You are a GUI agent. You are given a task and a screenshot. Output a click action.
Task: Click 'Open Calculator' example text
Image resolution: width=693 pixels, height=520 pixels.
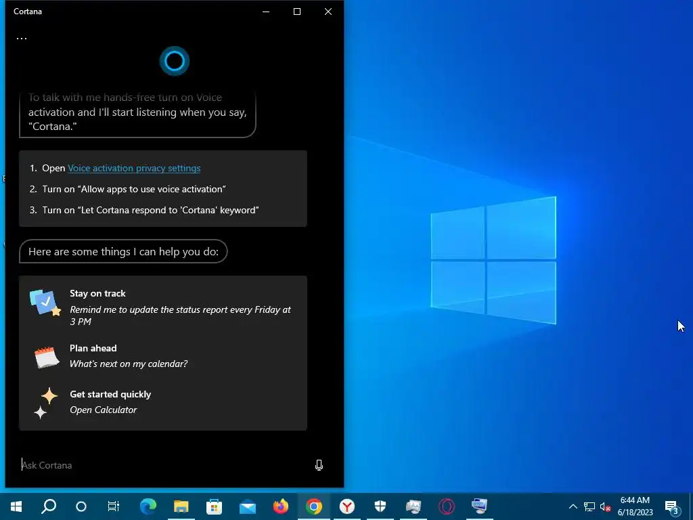104,410
